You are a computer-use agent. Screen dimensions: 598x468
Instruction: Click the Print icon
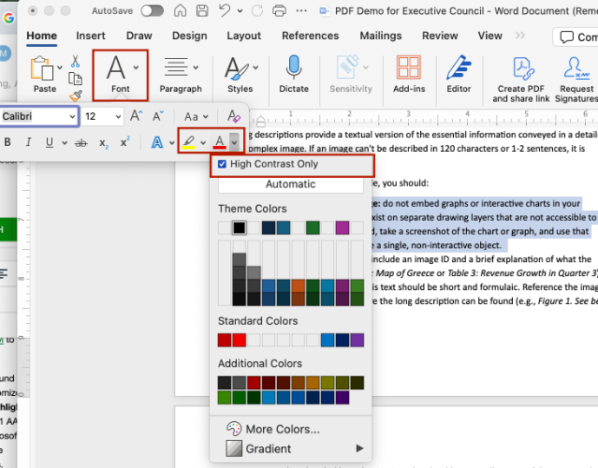pos(279,10)
